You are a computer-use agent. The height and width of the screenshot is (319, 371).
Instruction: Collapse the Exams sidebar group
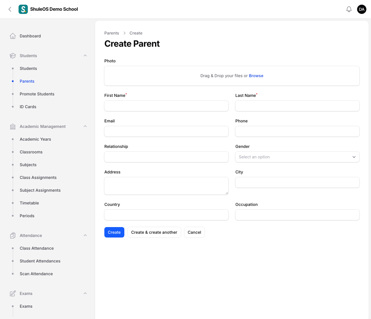click(85, 293)
